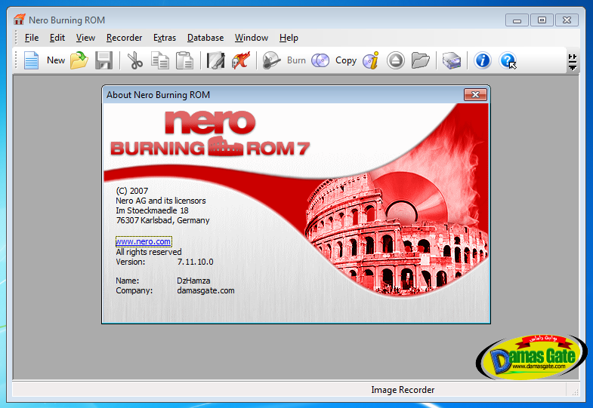Viewport: 593px width, 408px height.
Task: Show disc info icon
Action: [x=371, y=60]
